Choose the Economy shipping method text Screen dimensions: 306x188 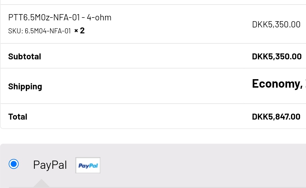point(276,84)
